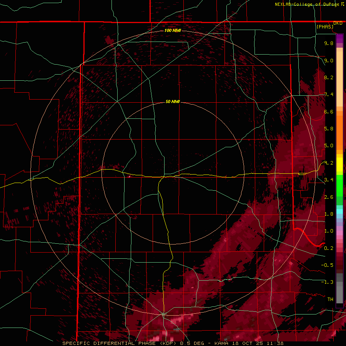Click the 1.8 color scale value
346x346 pixels.
[329, 214]
